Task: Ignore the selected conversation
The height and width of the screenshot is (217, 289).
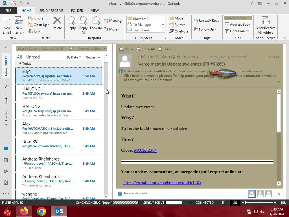Action: [36, 18]
